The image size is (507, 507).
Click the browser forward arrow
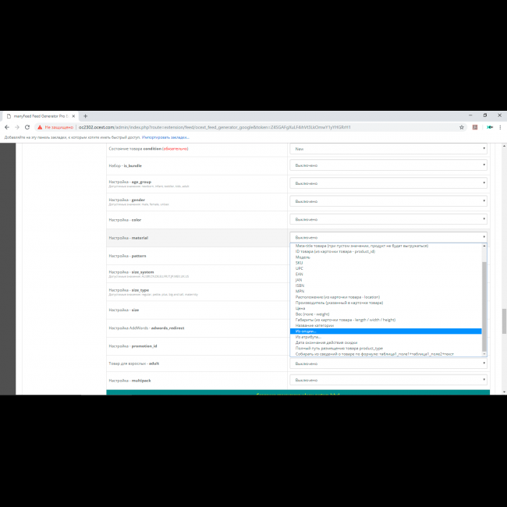[16, 127]
